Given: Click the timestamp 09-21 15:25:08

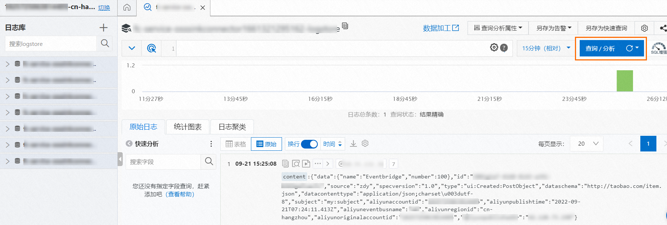Looking at the screenshot, I should (x=256, y=164).
